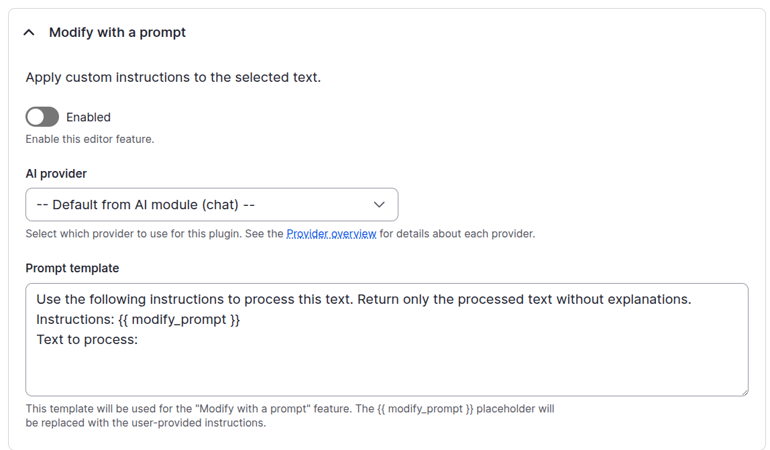Viewport: 770px width, 450px height.
Task: Click the AI provider dropdown chevron arrow
Action: (379, 204)
